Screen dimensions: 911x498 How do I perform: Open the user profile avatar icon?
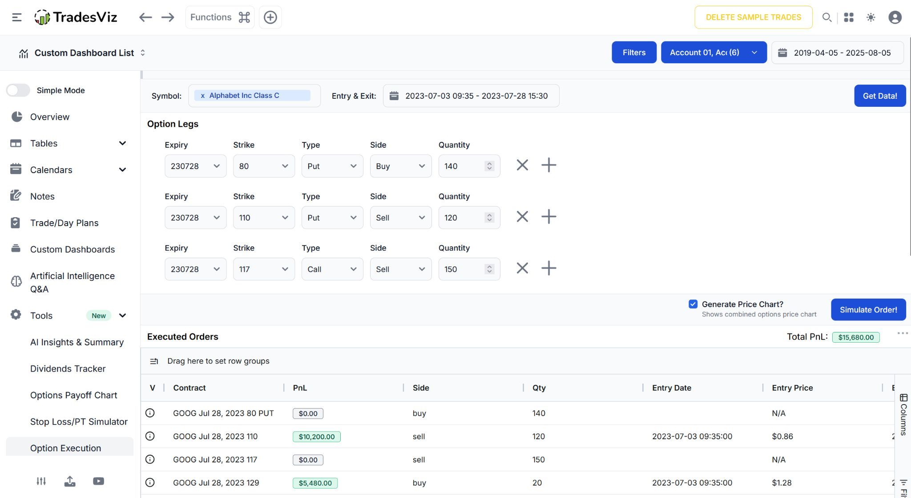895,17
